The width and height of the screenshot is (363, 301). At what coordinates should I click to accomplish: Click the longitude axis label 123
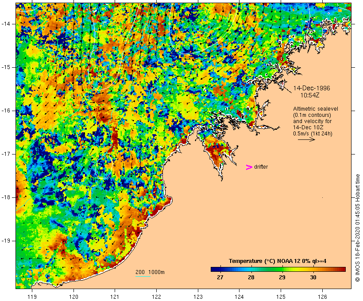tap(198, 297)
